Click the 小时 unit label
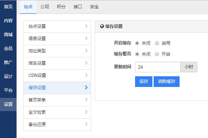Screen dimensions: 208x138 coord(189,67)
